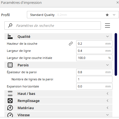
Task: Edit Nombre de lignes de la paroi field
Action: 94,79
